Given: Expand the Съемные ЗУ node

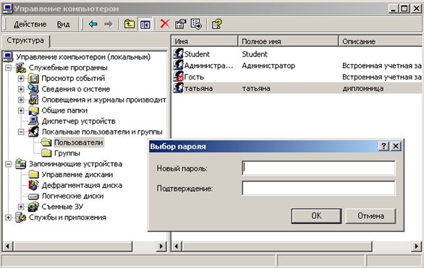Looking at the screenshot, I should click(21, 207).
